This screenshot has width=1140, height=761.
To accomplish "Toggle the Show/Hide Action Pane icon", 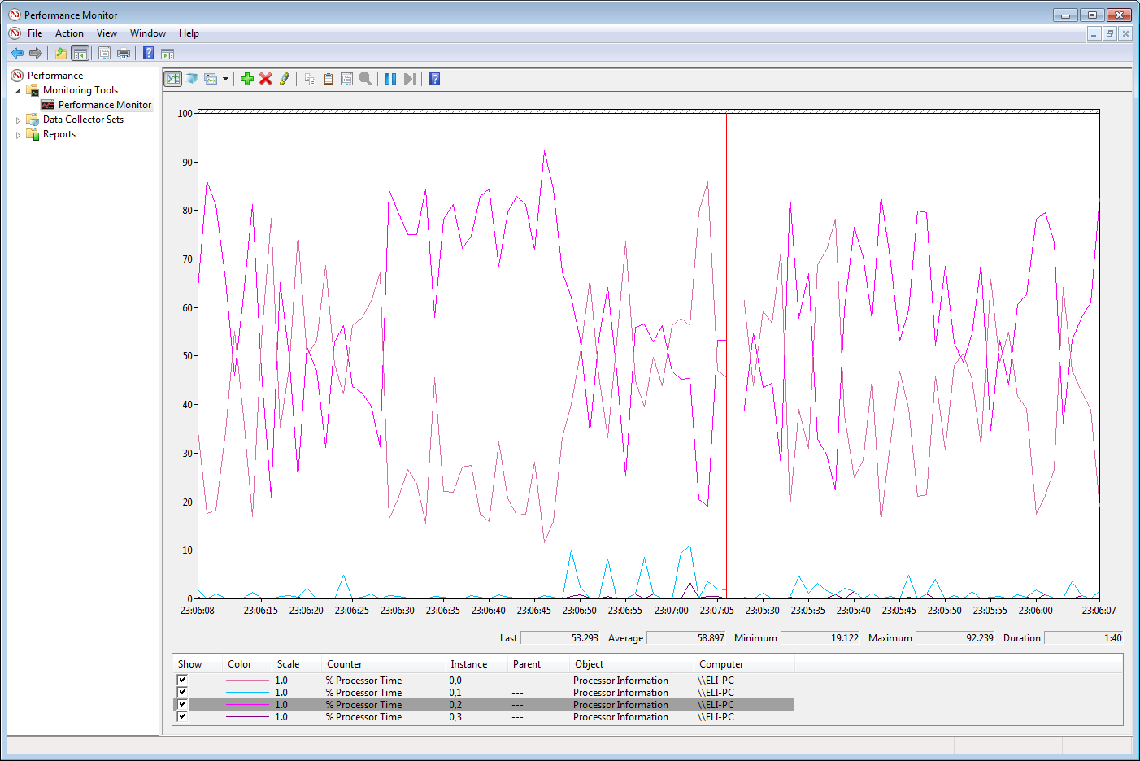I will click(x=168, y=54).
